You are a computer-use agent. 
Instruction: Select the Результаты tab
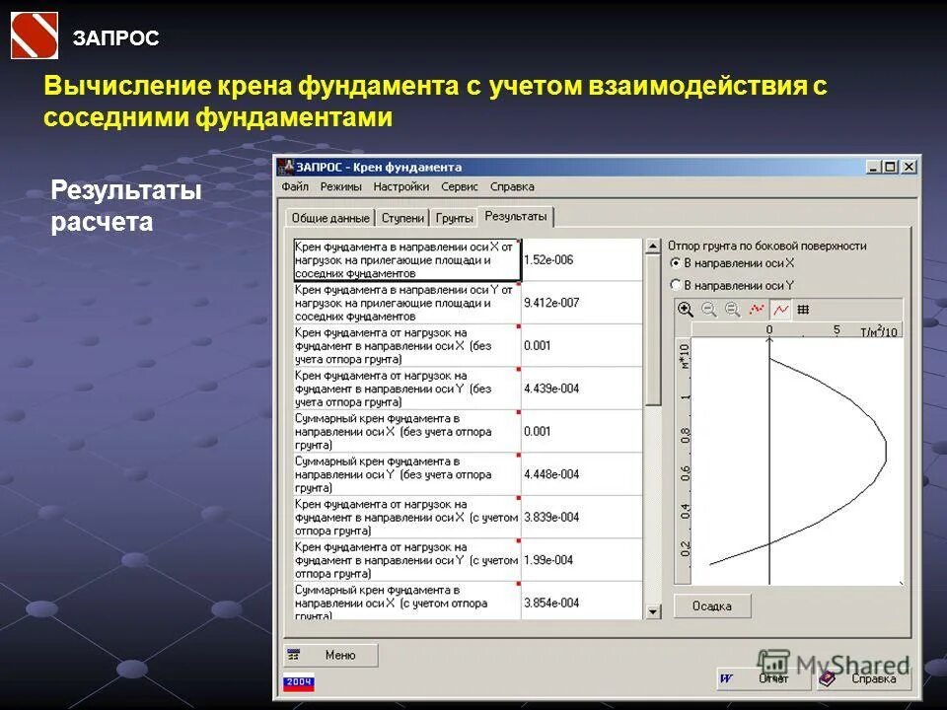point(516,216)
